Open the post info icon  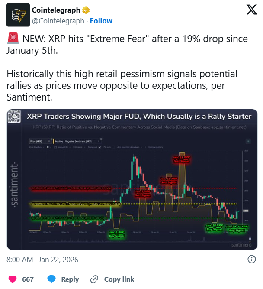point(251,260)
